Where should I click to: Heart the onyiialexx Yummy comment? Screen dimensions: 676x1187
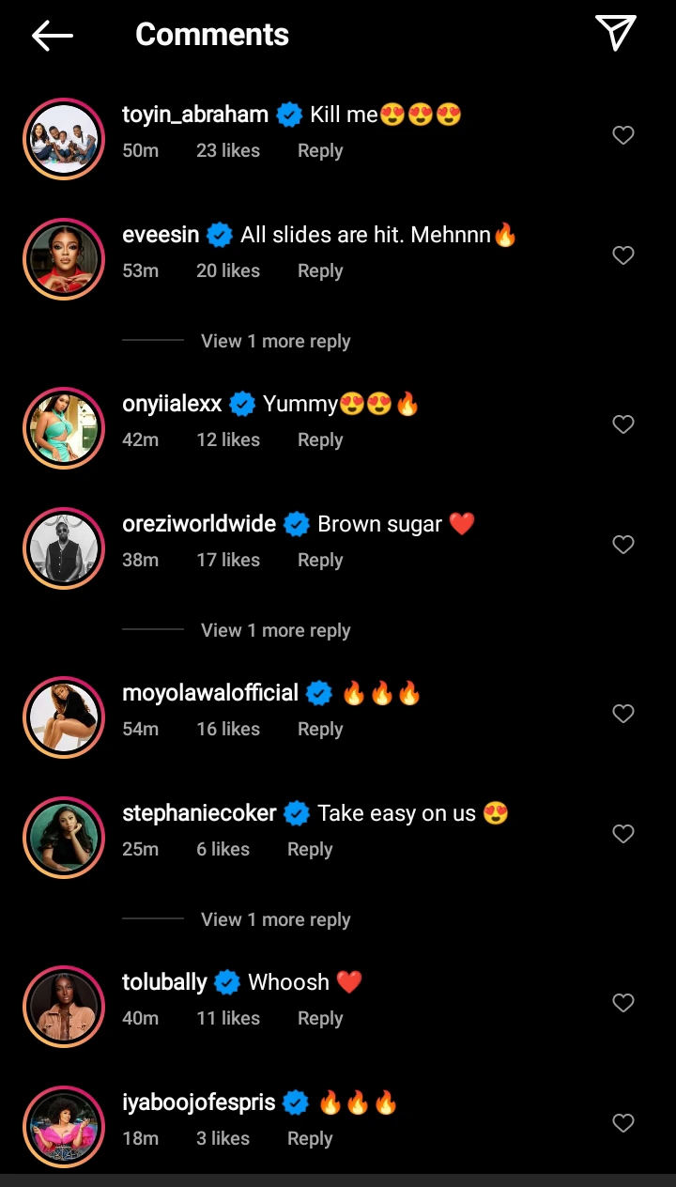[623, 424]
